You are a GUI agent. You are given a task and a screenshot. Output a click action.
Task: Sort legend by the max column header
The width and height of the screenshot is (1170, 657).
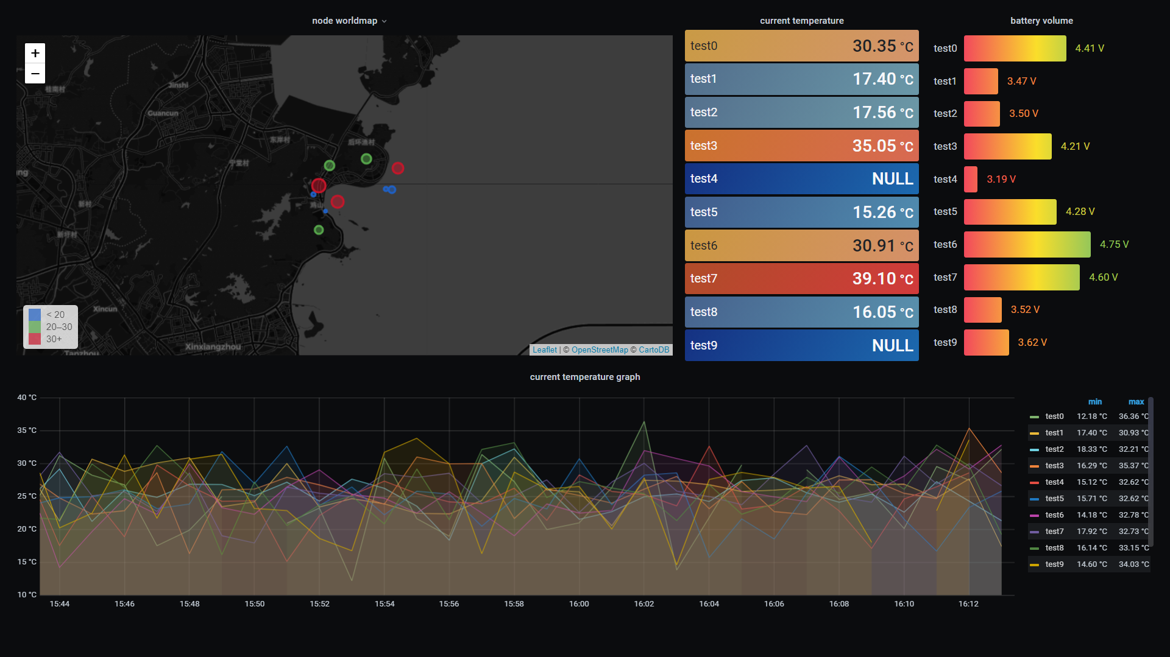click(1136, 401)
